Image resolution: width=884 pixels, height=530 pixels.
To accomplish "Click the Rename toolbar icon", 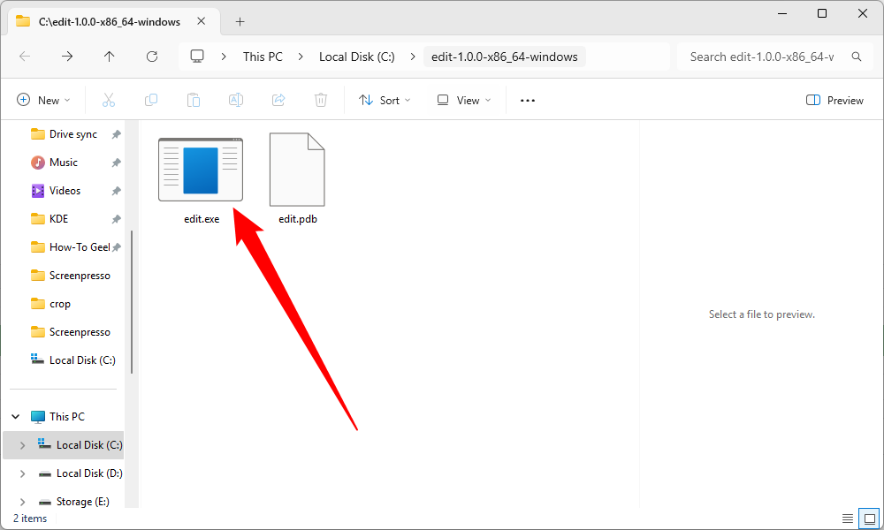I will click(236, 100).
